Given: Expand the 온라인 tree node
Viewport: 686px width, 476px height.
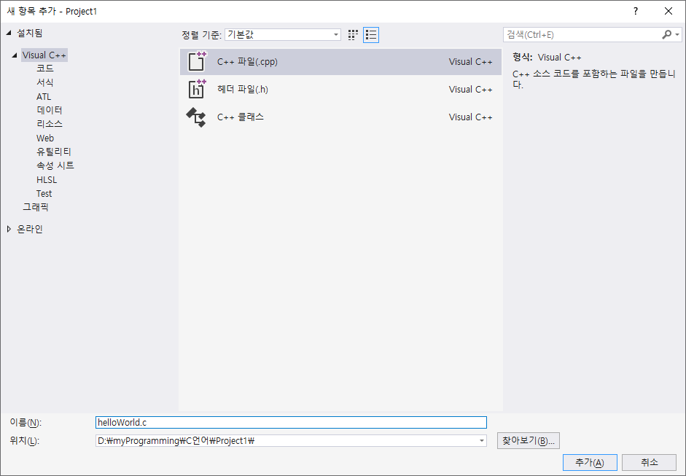Looking at the screenshot, I should pos(9,229).
